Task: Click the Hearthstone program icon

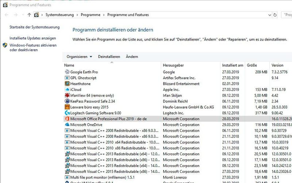Action: pyautogui.click(x=67, y=84)
